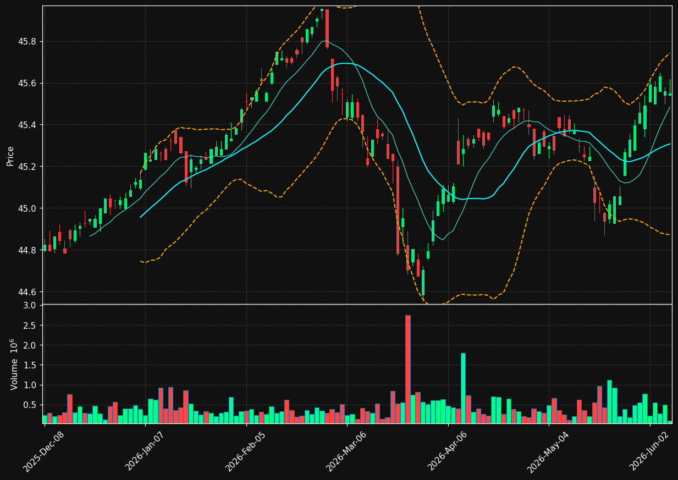The height and width of the screenshot is (480, 678).
Task: Click the tallest green volume bar
Action: click(x=463, y=388)
